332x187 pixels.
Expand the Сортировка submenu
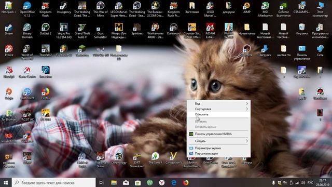[x=218, y=109]
